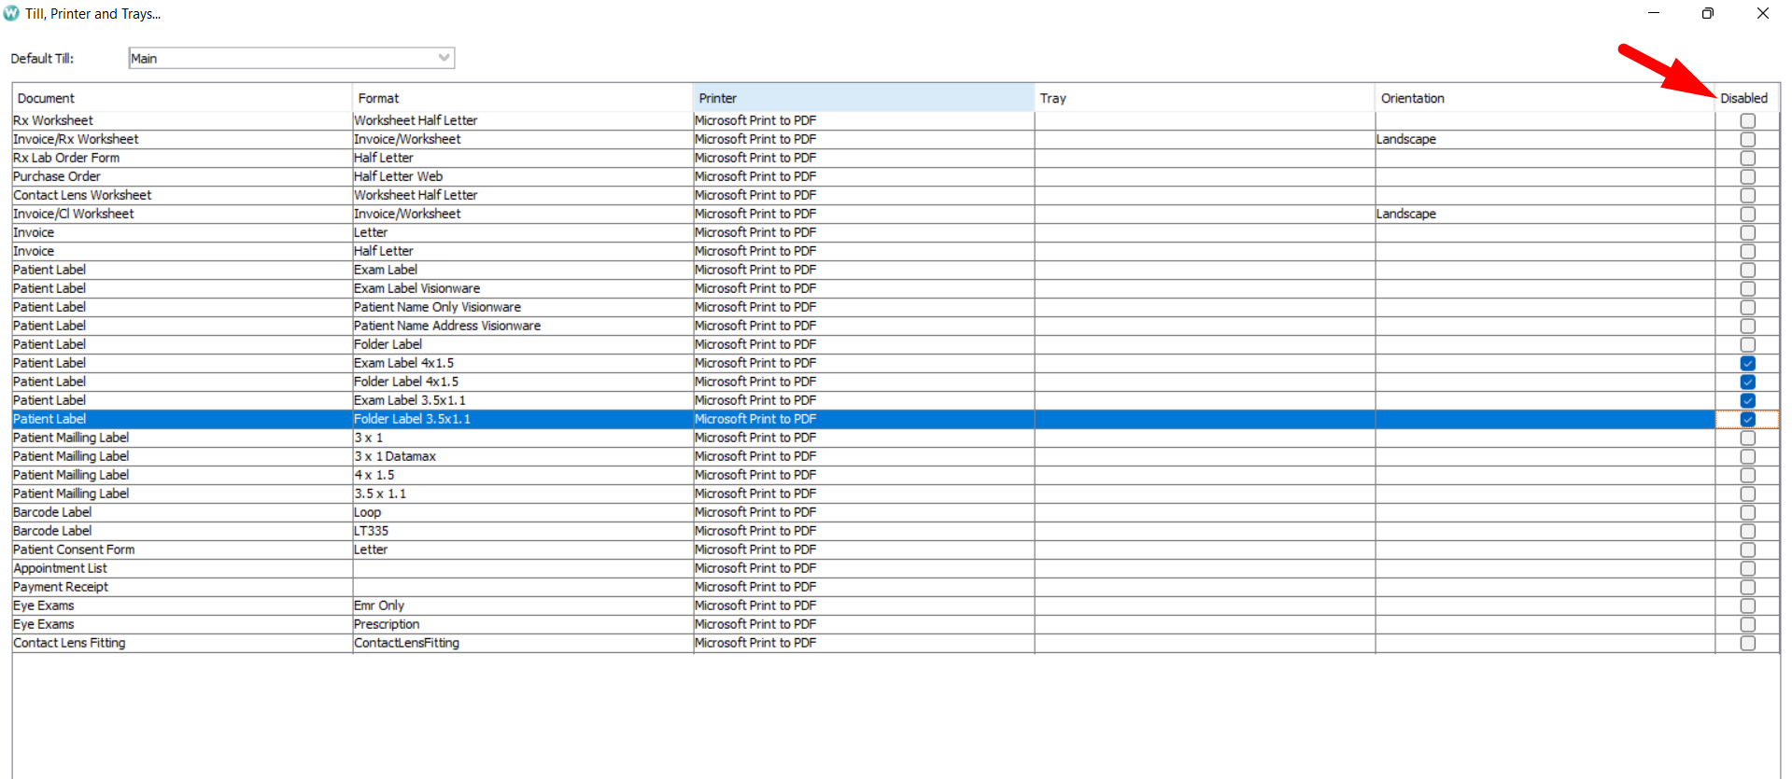Click the Document column header
Screen dimensions: 1792x779
tap(182, 98)
